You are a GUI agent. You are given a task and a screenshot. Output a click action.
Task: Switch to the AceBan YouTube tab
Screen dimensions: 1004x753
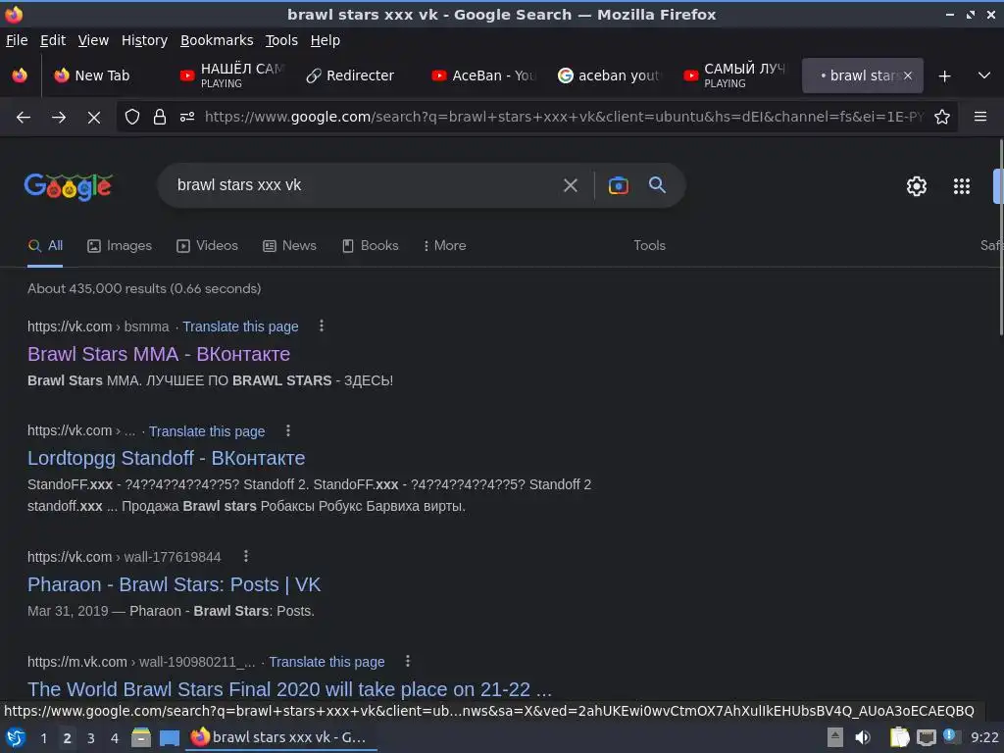tap(485, 75)
